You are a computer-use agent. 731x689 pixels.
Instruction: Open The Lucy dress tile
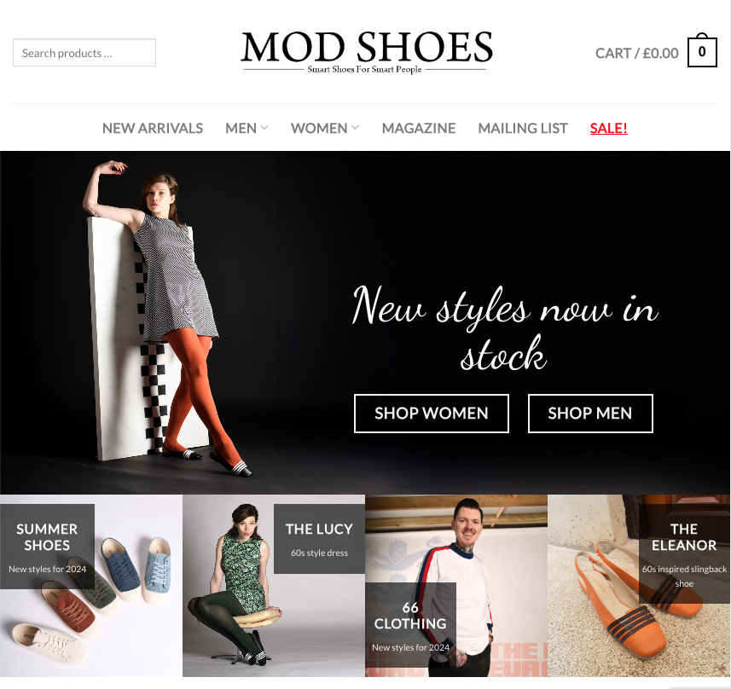pyautogui.click(x=274, y=586)
